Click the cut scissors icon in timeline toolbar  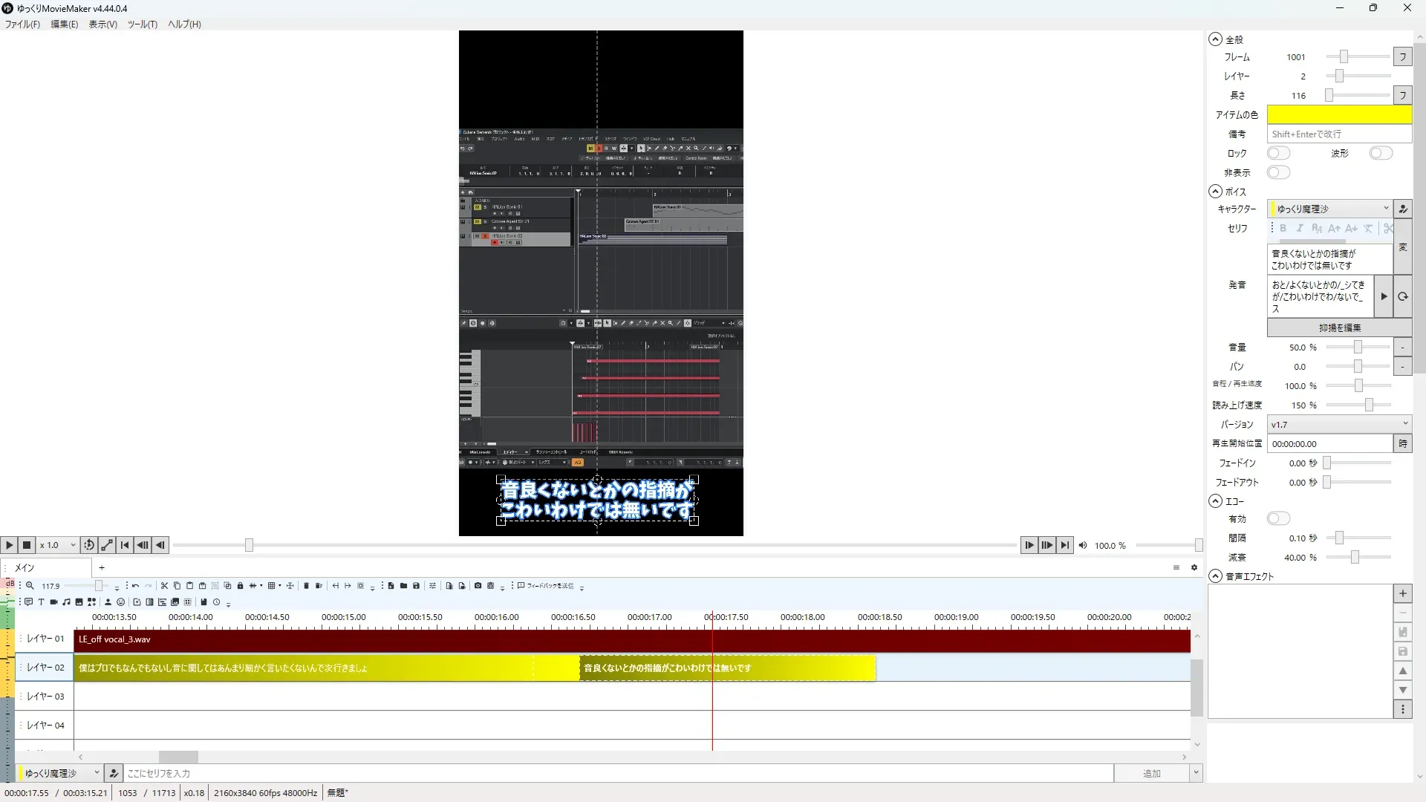pyautogui.click(x=164, y=586)
